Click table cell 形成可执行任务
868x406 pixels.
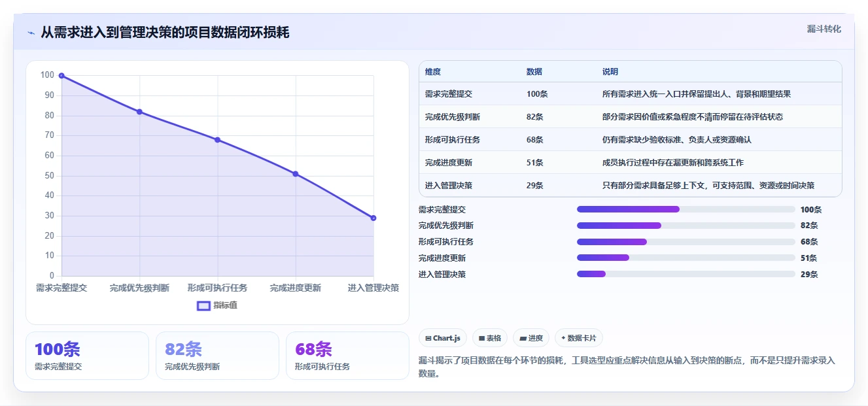click(x=453, y=140)
